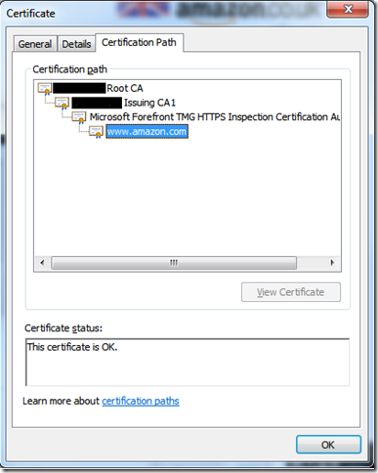
Task: Switch to the General tab
Action: 35,44
